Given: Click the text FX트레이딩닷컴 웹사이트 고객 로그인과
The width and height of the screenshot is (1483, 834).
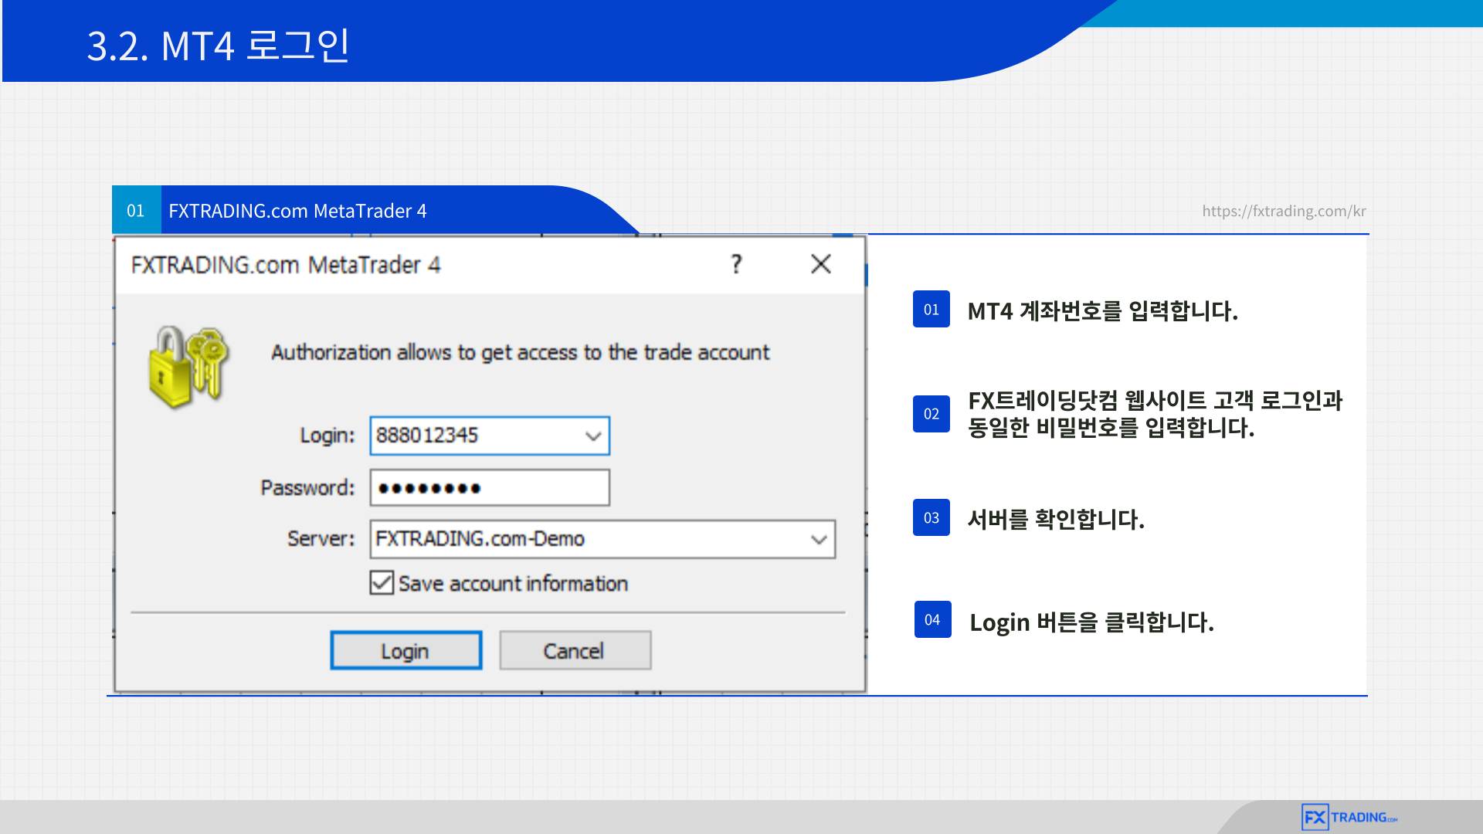Looking at the screenshot, I should [1156, 400].
